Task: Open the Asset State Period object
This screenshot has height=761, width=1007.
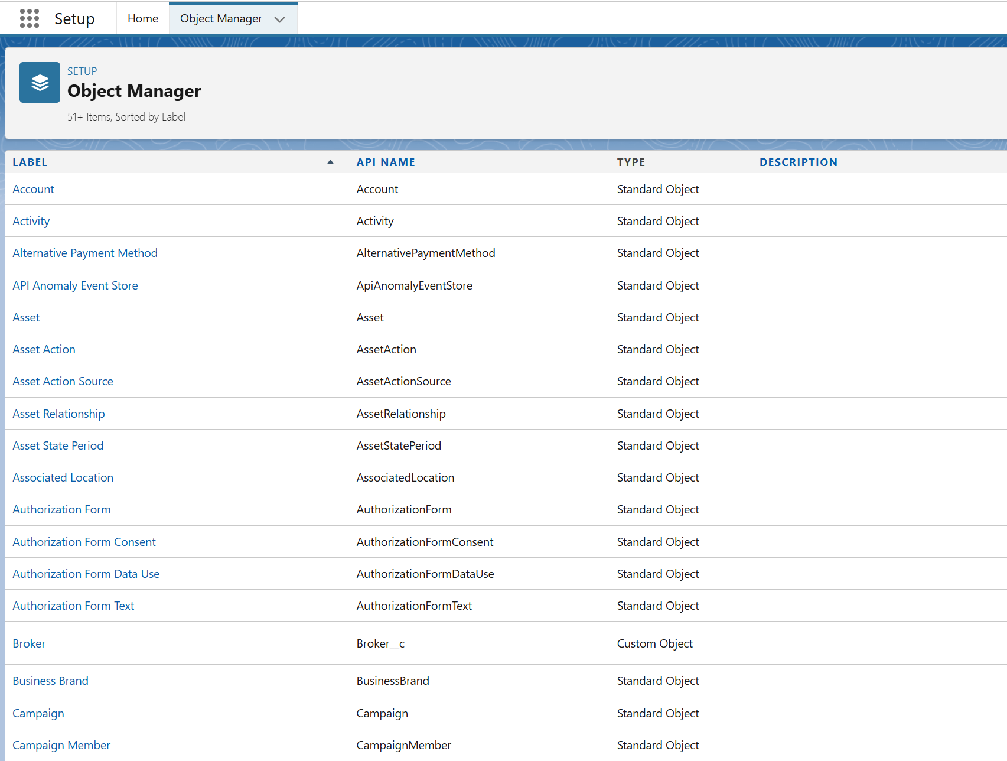Action: (x=58, y=445)
